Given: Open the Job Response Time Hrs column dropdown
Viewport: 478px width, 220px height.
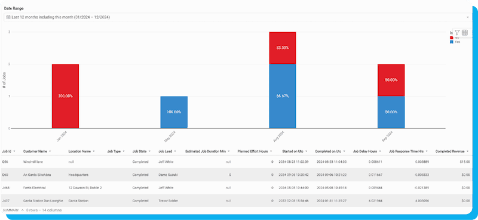Looking at the screenshot, I should 427,151.
